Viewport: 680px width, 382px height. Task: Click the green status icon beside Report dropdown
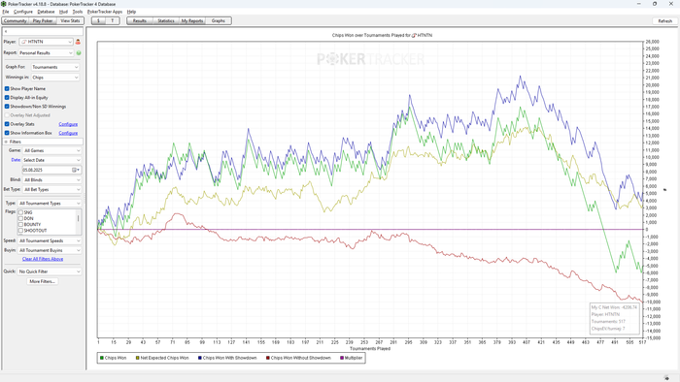pos(79,53)
